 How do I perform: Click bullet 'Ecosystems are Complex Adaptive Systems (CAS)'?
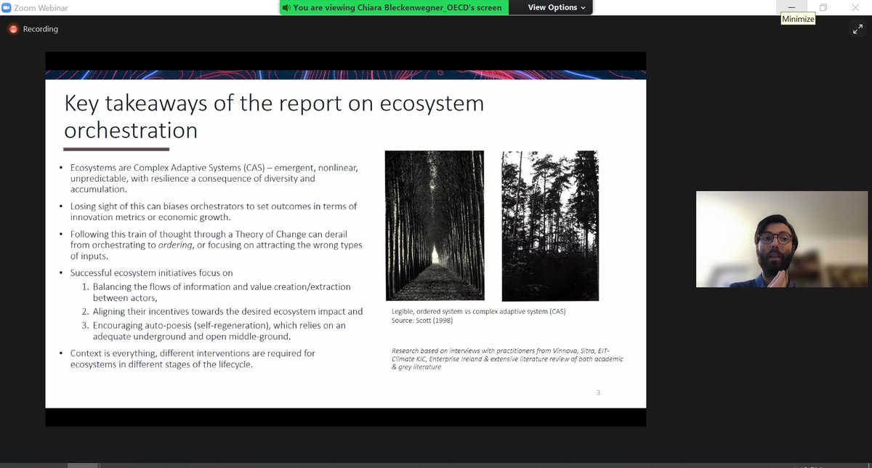[x=214, y=178]
